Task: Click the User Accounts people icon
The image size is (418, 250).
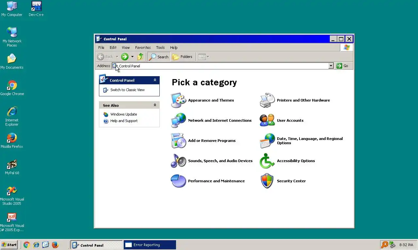Action: pos(267,120)
